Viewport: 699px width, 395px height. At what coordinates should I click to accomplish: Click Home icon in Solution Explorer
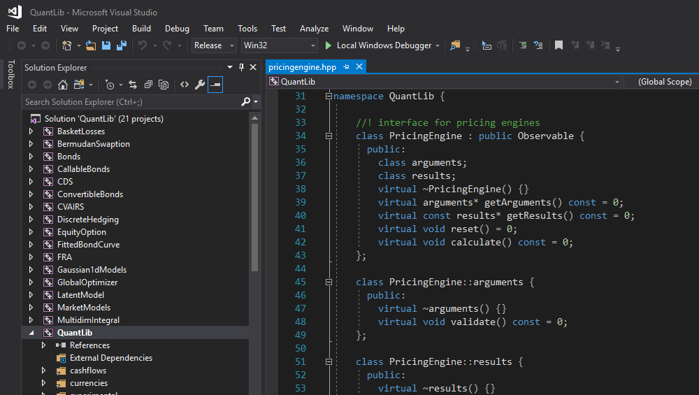[x=63, y=85]
